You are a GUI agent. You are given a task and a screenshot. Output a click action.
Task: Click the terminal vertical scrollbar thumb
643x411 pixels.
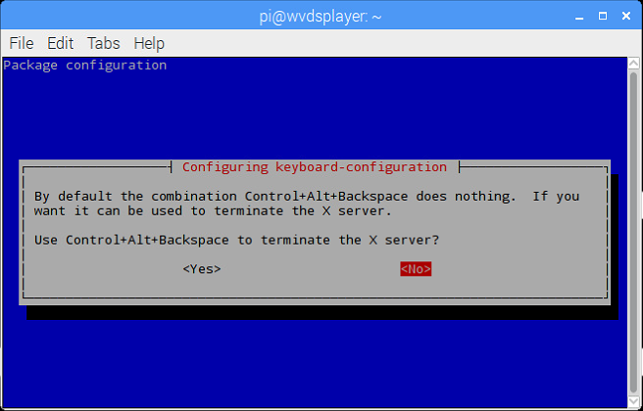click(x=633, y=232)
